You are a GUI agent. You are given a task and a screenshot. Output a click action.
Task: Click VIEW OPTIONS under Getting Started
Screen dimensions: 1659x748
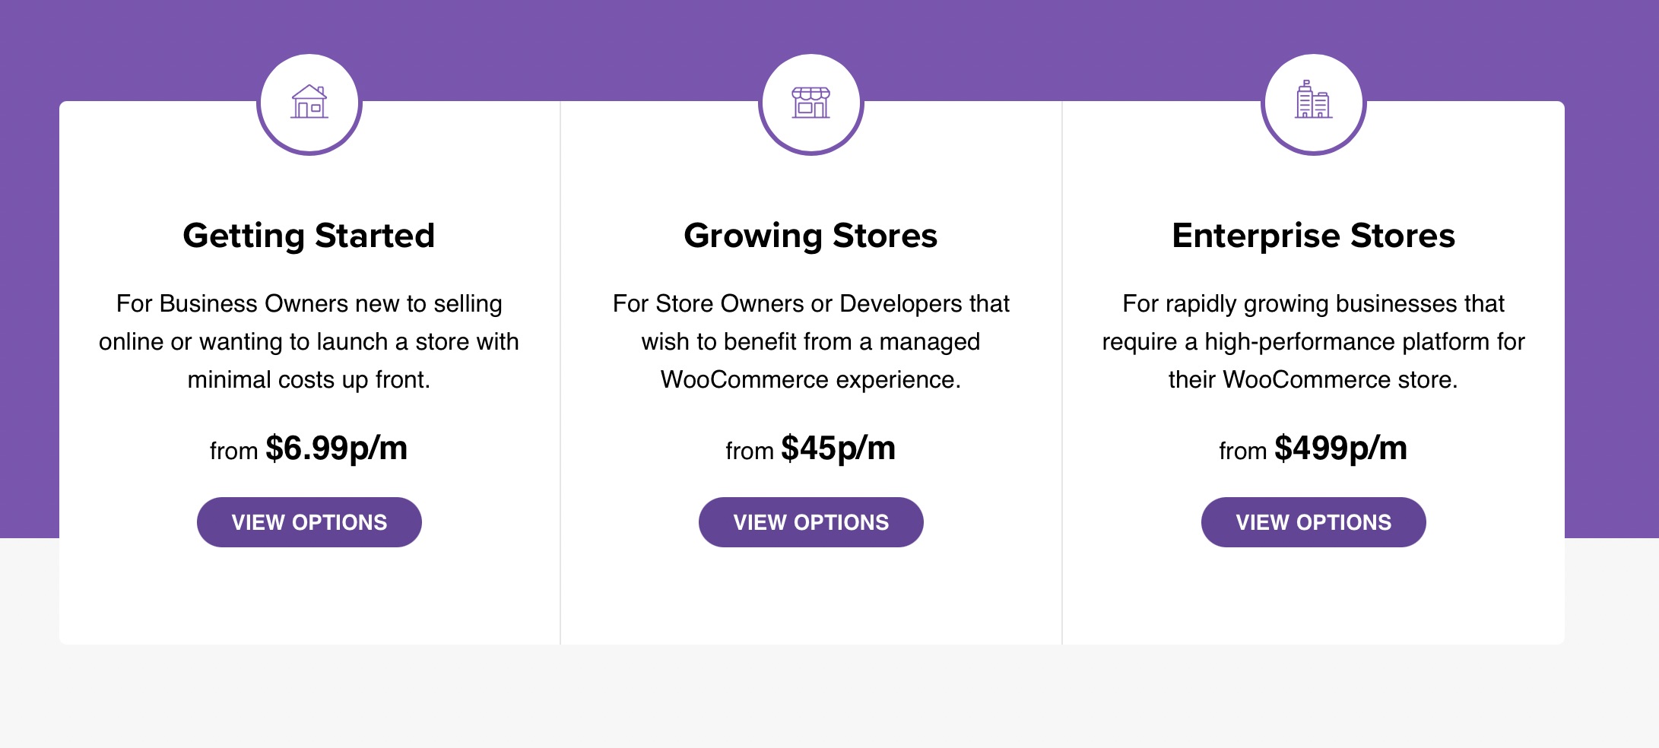coord(309,521)
